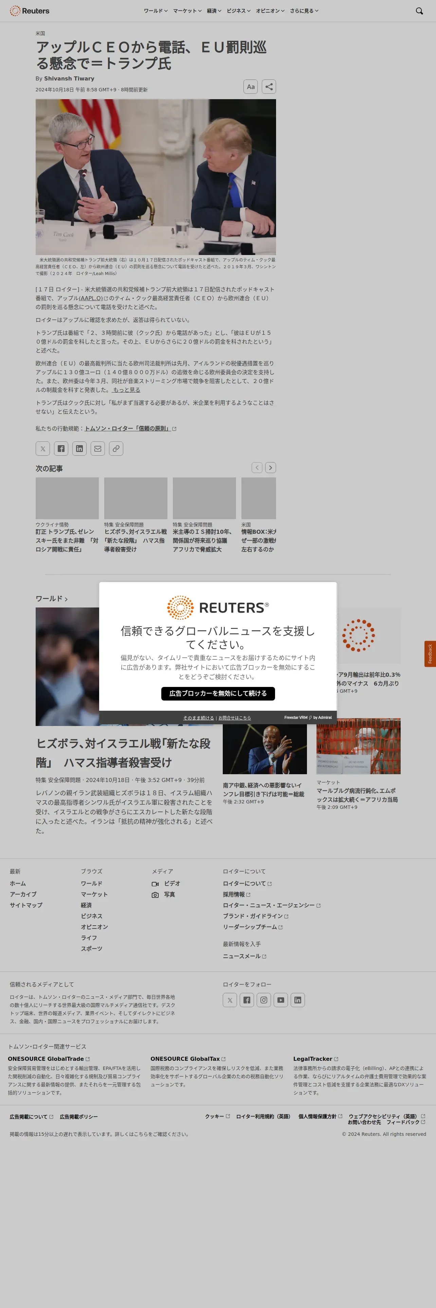Open 米主導のIS掃討10年 article card
Image resolution: width=436 pixels, height=1308 pixels.
(x=204, y=515)
